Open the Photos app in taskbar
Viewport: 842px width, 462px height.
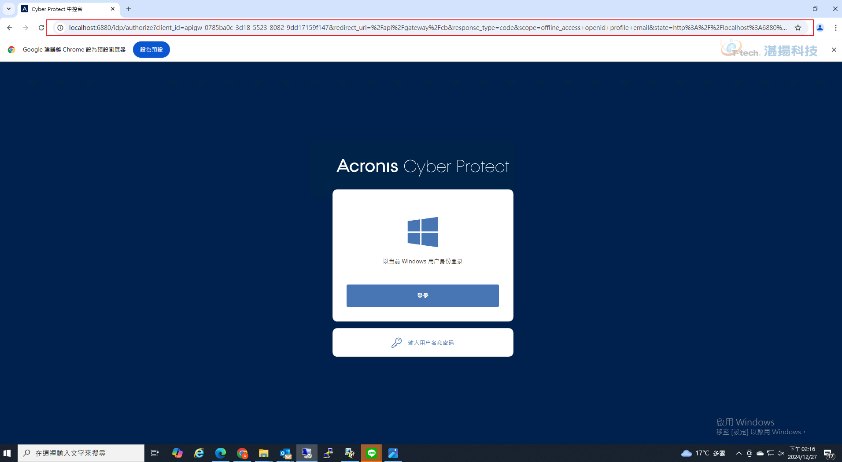(393, 453)
